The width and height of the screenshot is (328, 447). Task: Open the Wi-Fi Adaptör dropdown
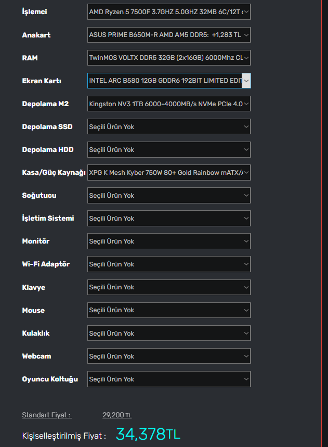tap(169, 264)
